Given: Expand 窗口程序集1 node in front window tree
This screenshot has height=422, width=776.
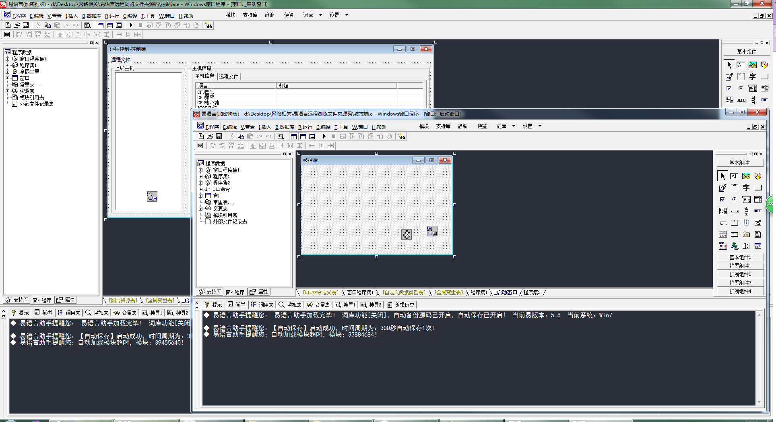Looking at the screenshot, I should [200, 170].
